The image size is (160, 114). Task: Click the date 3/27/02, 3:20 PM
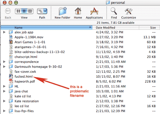pos(109,37)
